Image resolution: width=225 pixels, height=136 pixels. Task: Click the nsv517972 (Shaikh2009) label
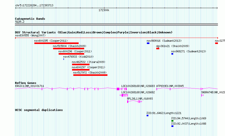[x=90, y=73]
